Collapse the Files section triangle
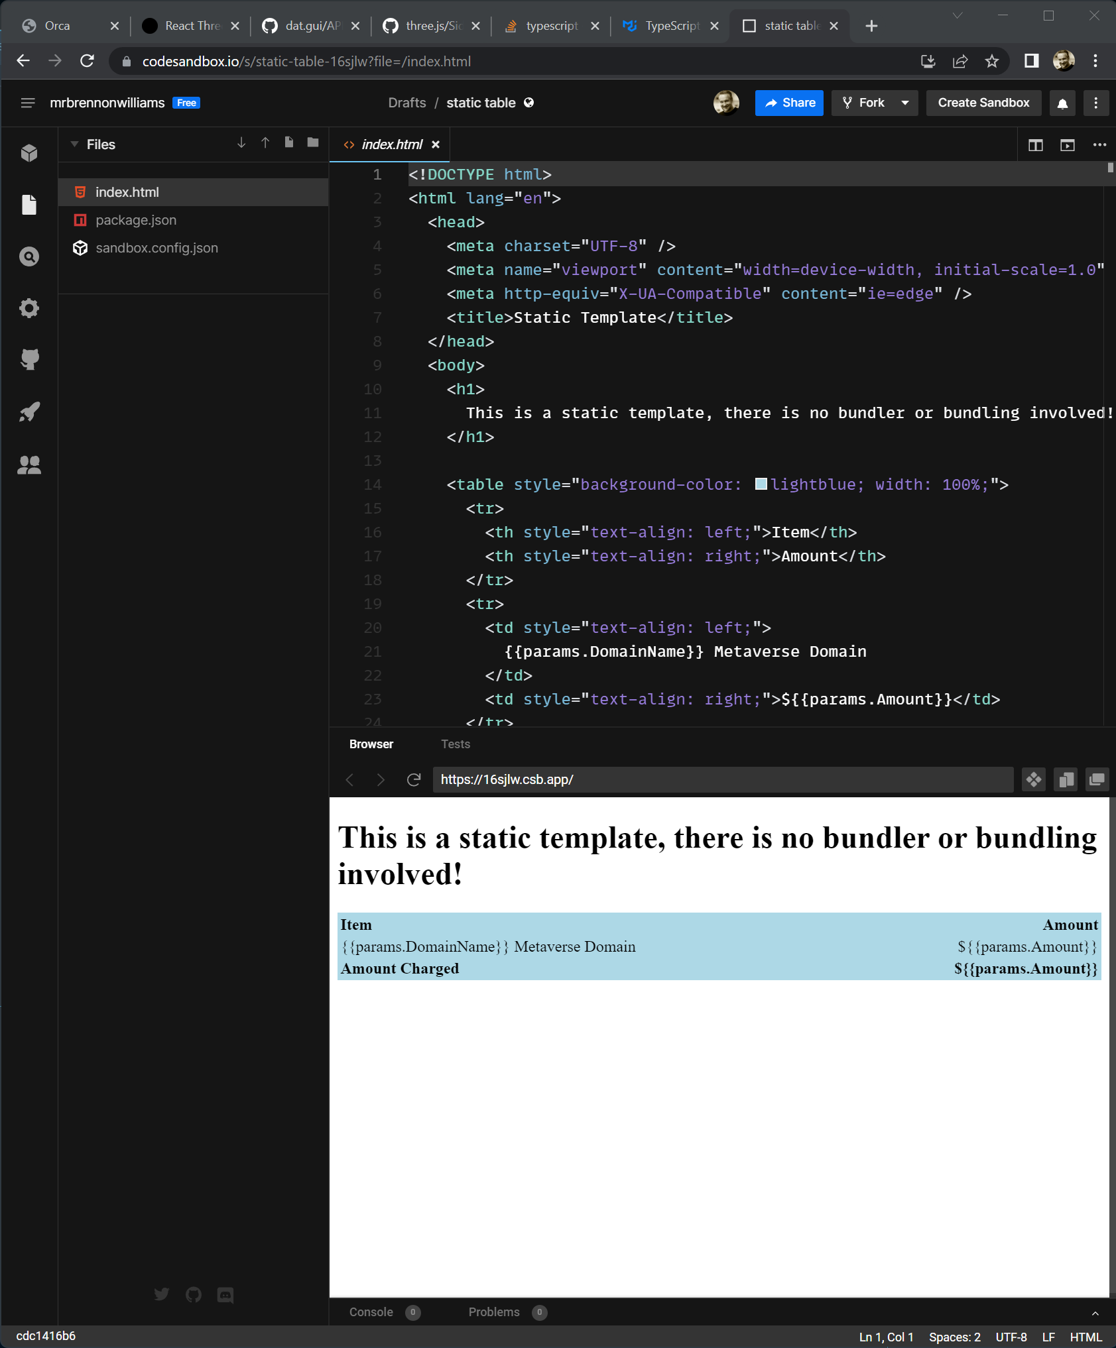Screen dimensions: 1116x1348 point(74,144)
